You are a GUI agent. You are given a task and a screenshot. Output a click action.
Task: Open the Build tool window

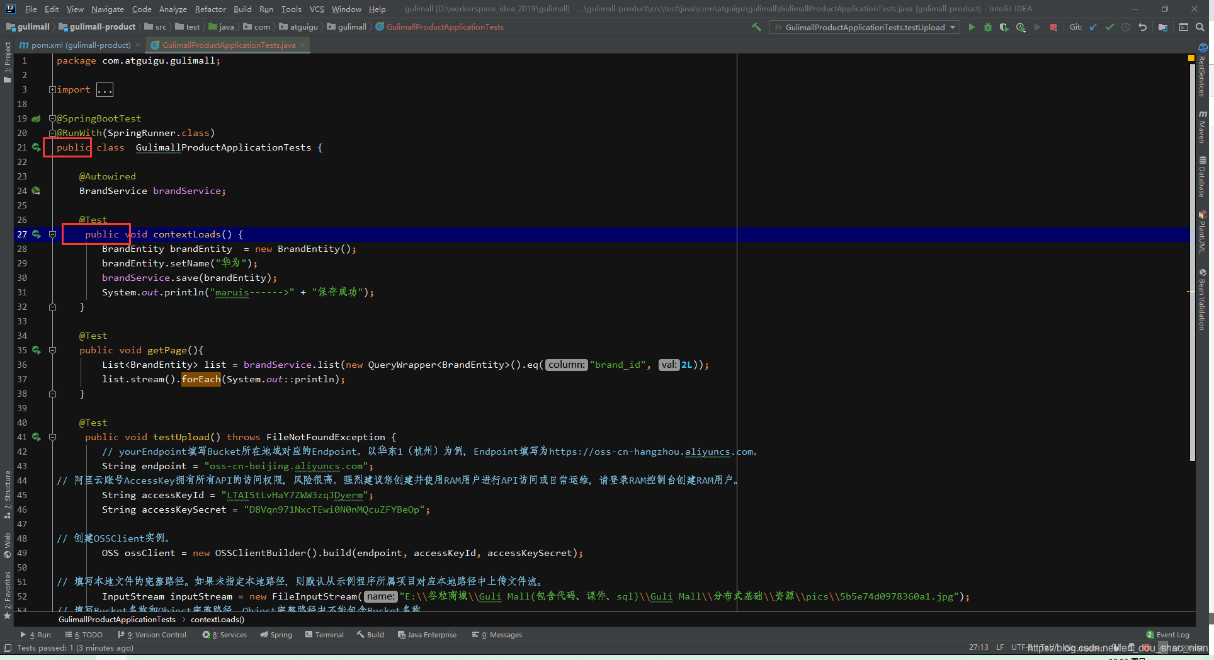(370, 635)
